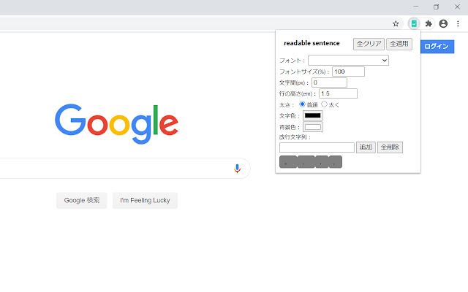468x292 pixels.
Task: Open the Chrome three-dot menu
Action: 458,23
